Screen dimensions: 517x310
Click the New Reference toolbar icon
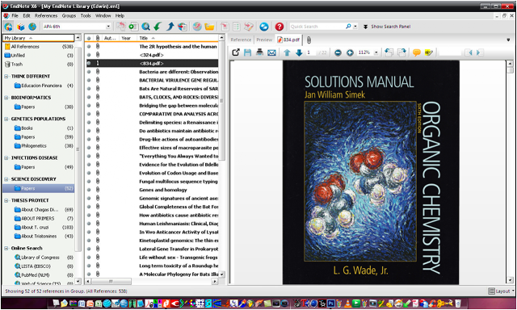[133, 27]
